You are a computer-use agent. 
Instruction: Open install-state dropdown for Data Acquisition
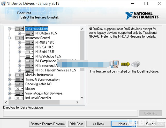click(x=19, y=29)
